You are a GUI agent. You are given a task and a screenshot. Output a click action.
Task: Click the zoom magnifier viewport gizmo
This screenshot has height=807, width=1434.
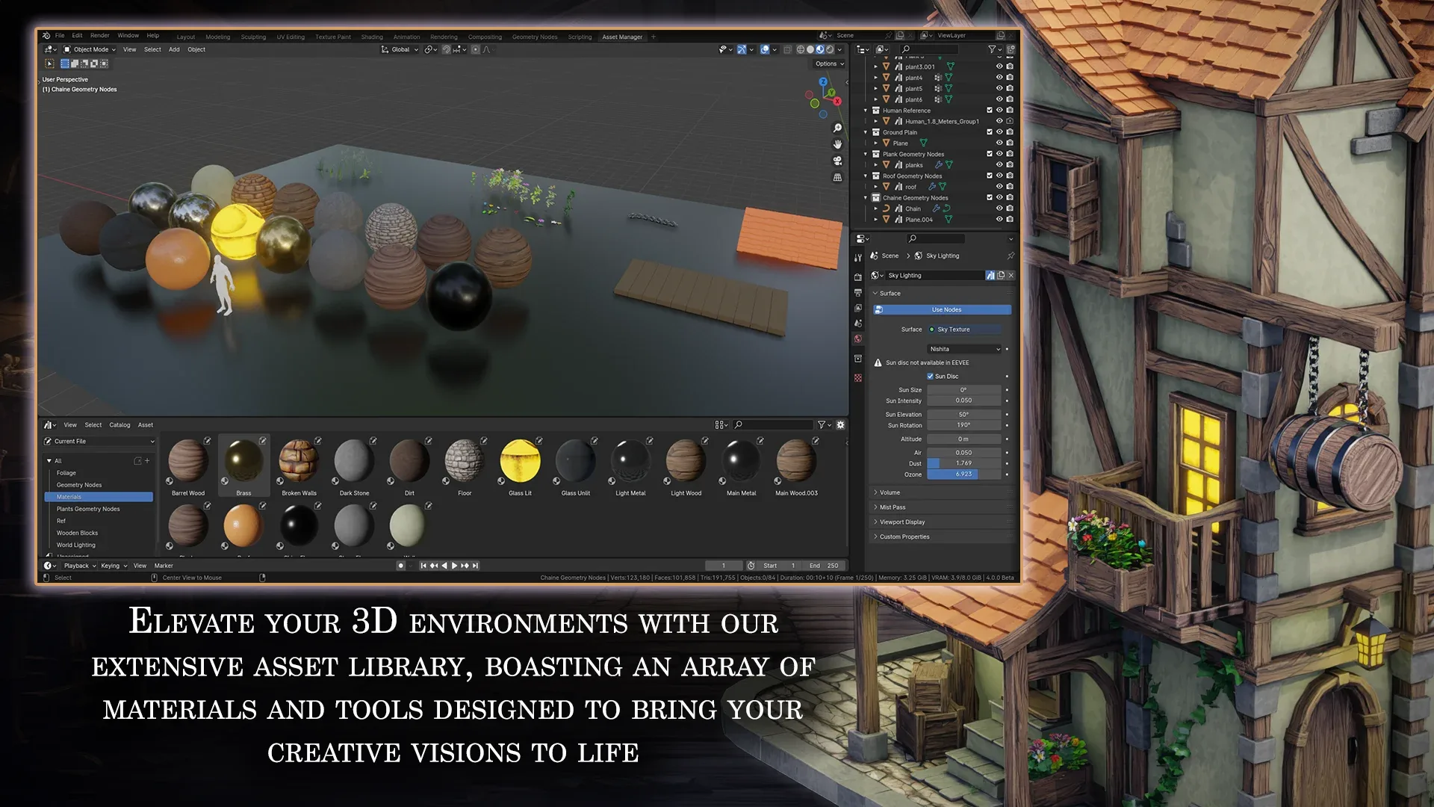[837, 129]
